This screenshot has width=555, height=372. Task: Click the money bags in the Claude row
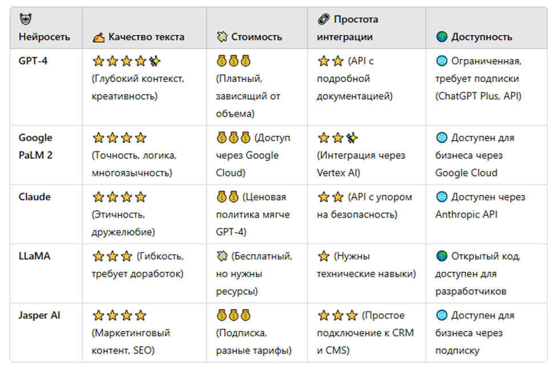[x=228, y=198]
